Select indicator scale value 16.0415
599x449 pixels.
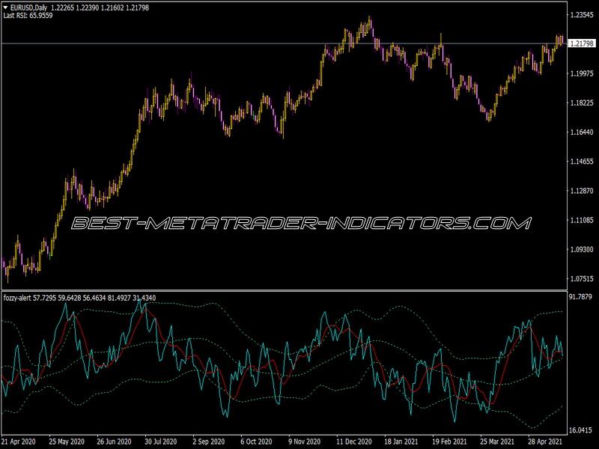coord(580,430)
